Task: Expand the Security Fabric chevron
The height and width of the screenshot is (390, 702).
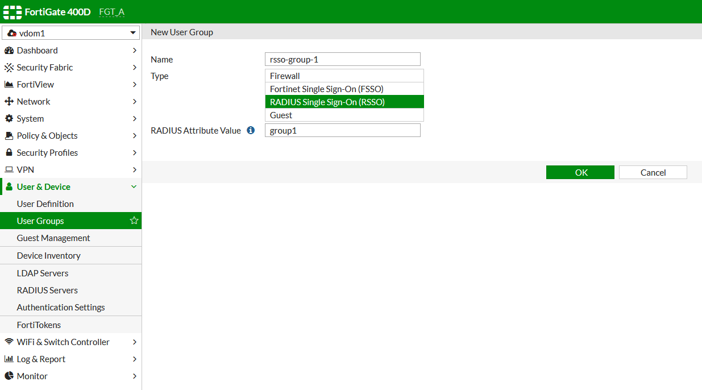Action: [135, 68]
